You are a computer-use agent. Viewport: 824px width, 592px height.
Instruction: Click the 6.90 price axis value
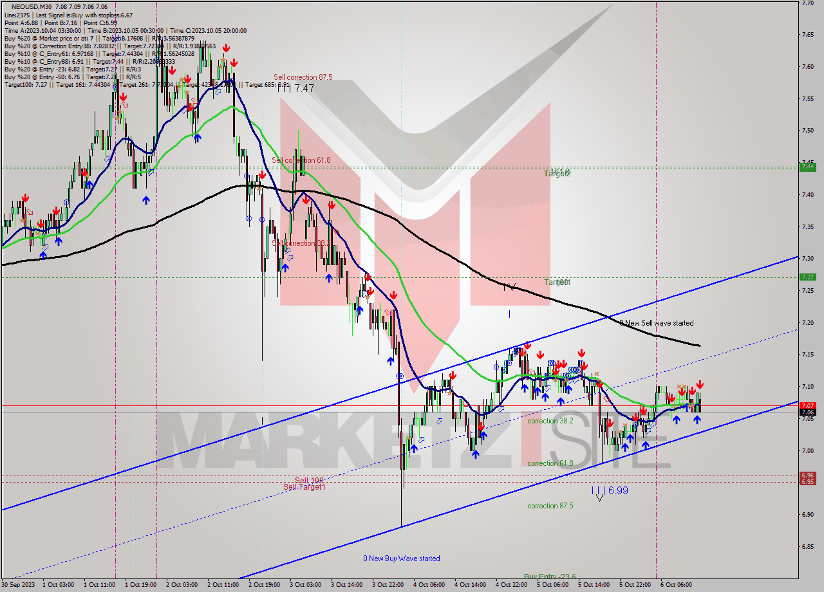coord(807,515)
